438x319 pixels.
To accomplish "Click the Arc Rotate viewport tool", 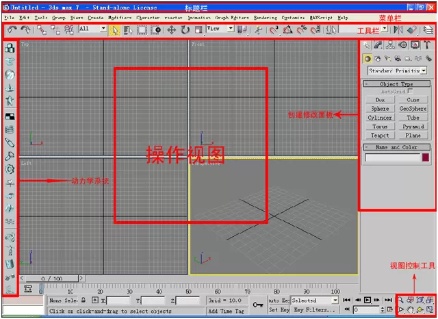I will click(420, 309).
